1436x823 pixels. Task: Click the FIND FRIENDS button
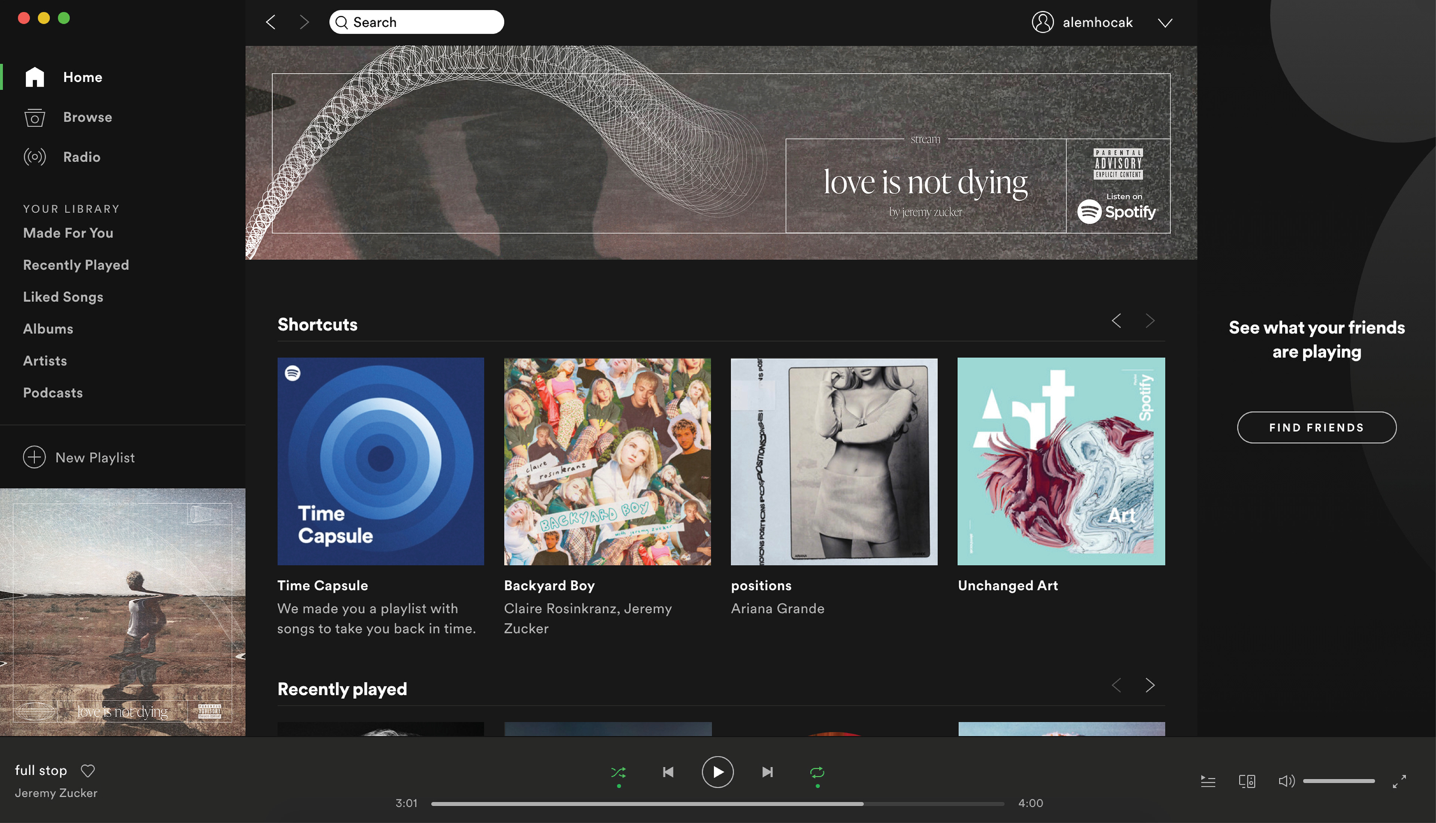(1316, 427)
